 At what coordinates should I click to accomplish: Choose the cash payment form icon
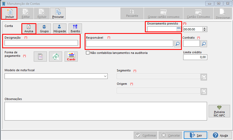(56, 57)
